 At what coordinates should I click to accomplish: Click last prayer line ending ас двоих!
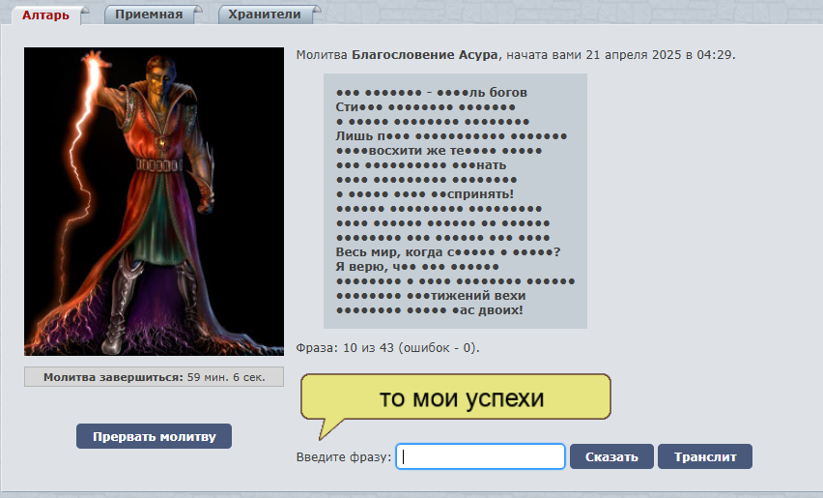click(x=430, y=309)
